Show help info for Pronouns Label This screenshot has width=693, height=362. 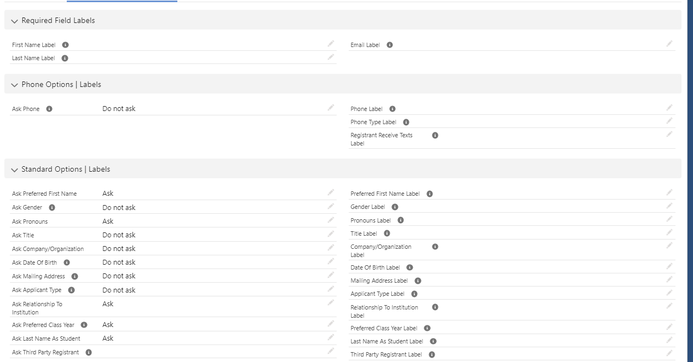(401, 220)
